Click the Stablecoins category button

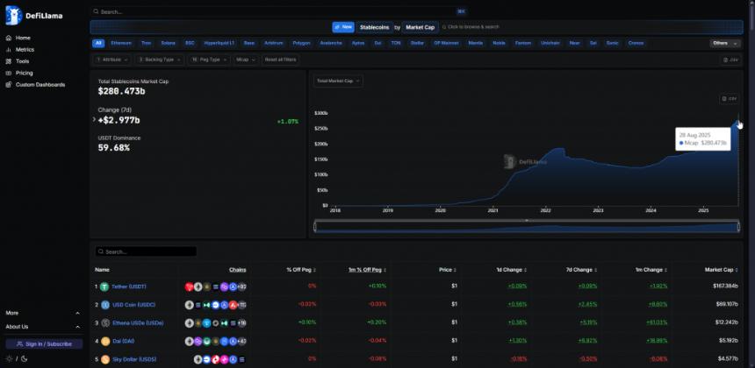point(375,27)
